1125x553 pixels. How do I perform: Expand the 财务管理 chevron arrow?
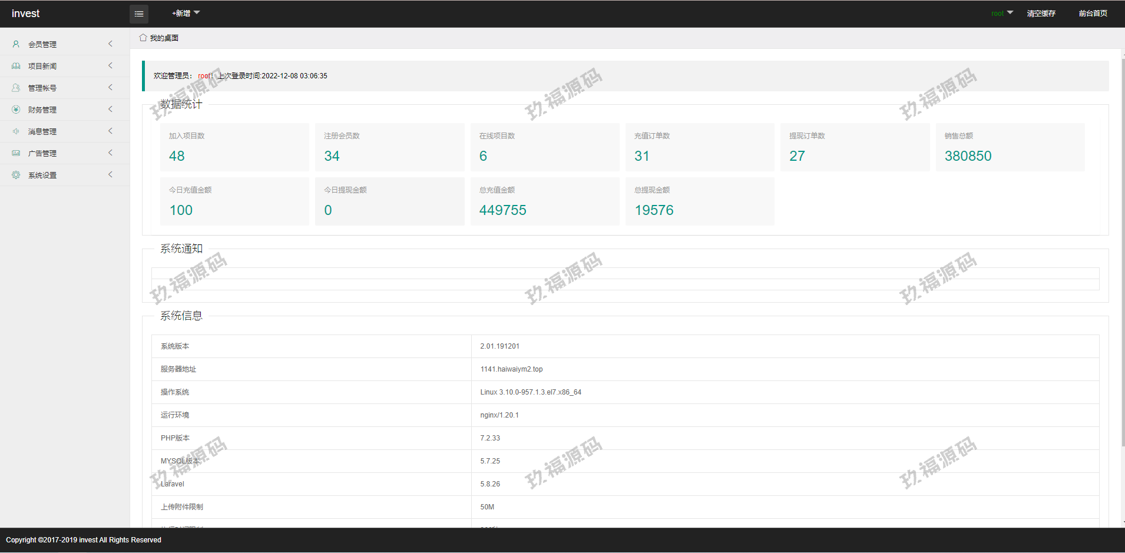click(110, 110)
